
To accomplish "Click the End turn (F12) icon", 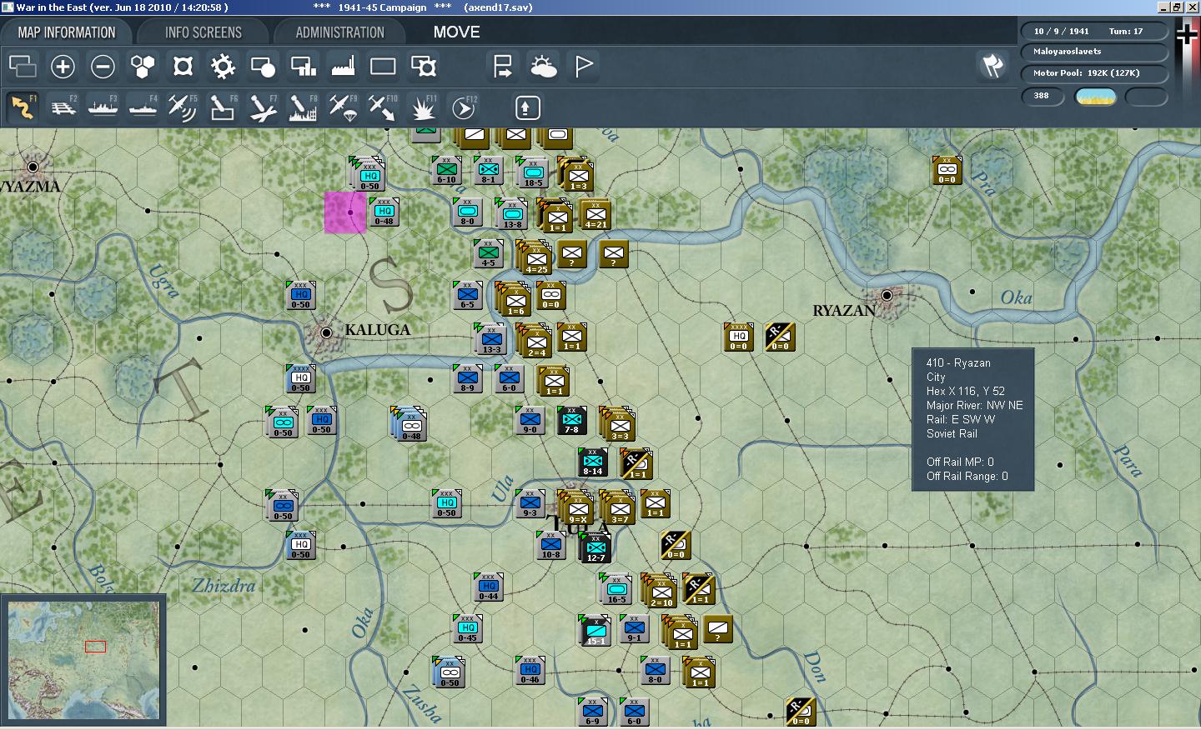I will click(464, 107).
